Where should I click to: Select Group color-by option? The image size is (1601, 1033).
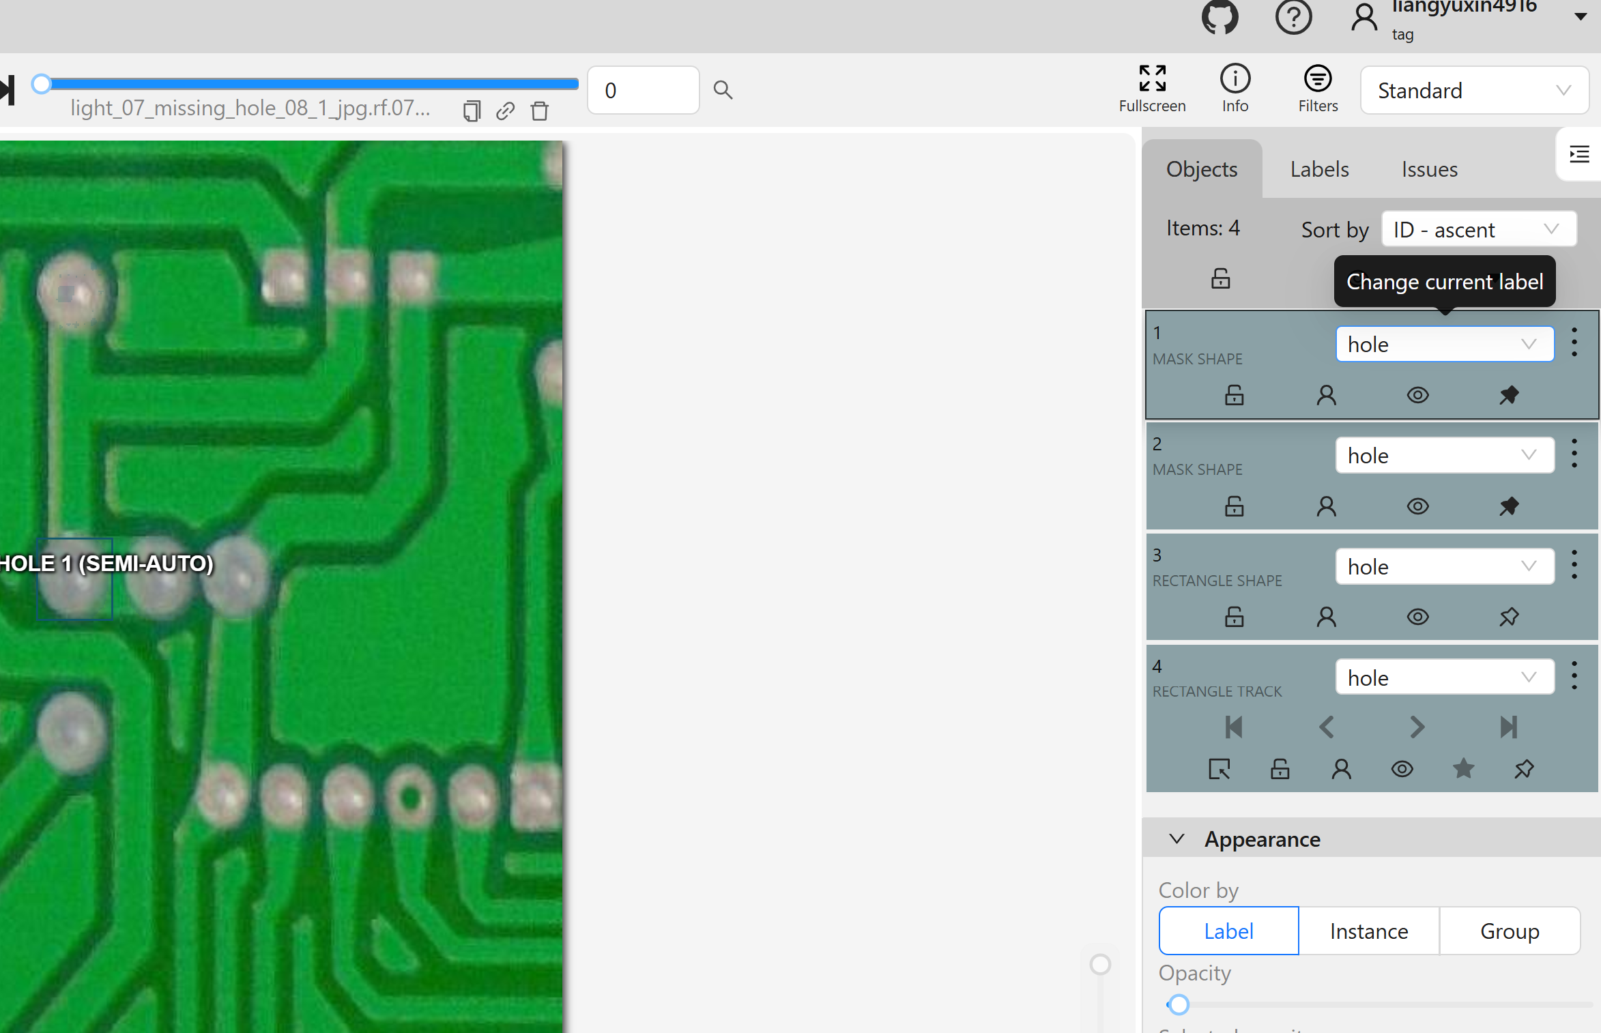(x=1509, y=931)
